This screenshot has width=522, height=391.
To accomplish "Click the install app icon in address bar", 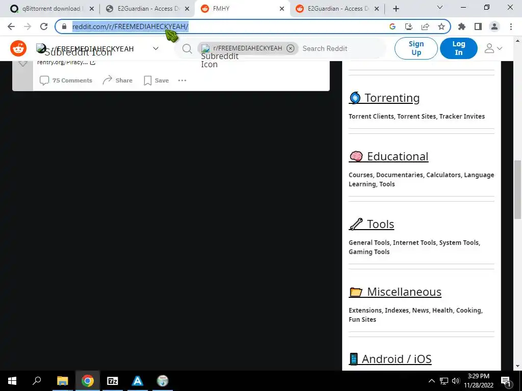I will pos(409,26).
